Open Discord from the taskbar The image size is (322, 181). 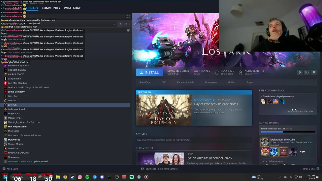pyautogui.click(x=102, y=177)
